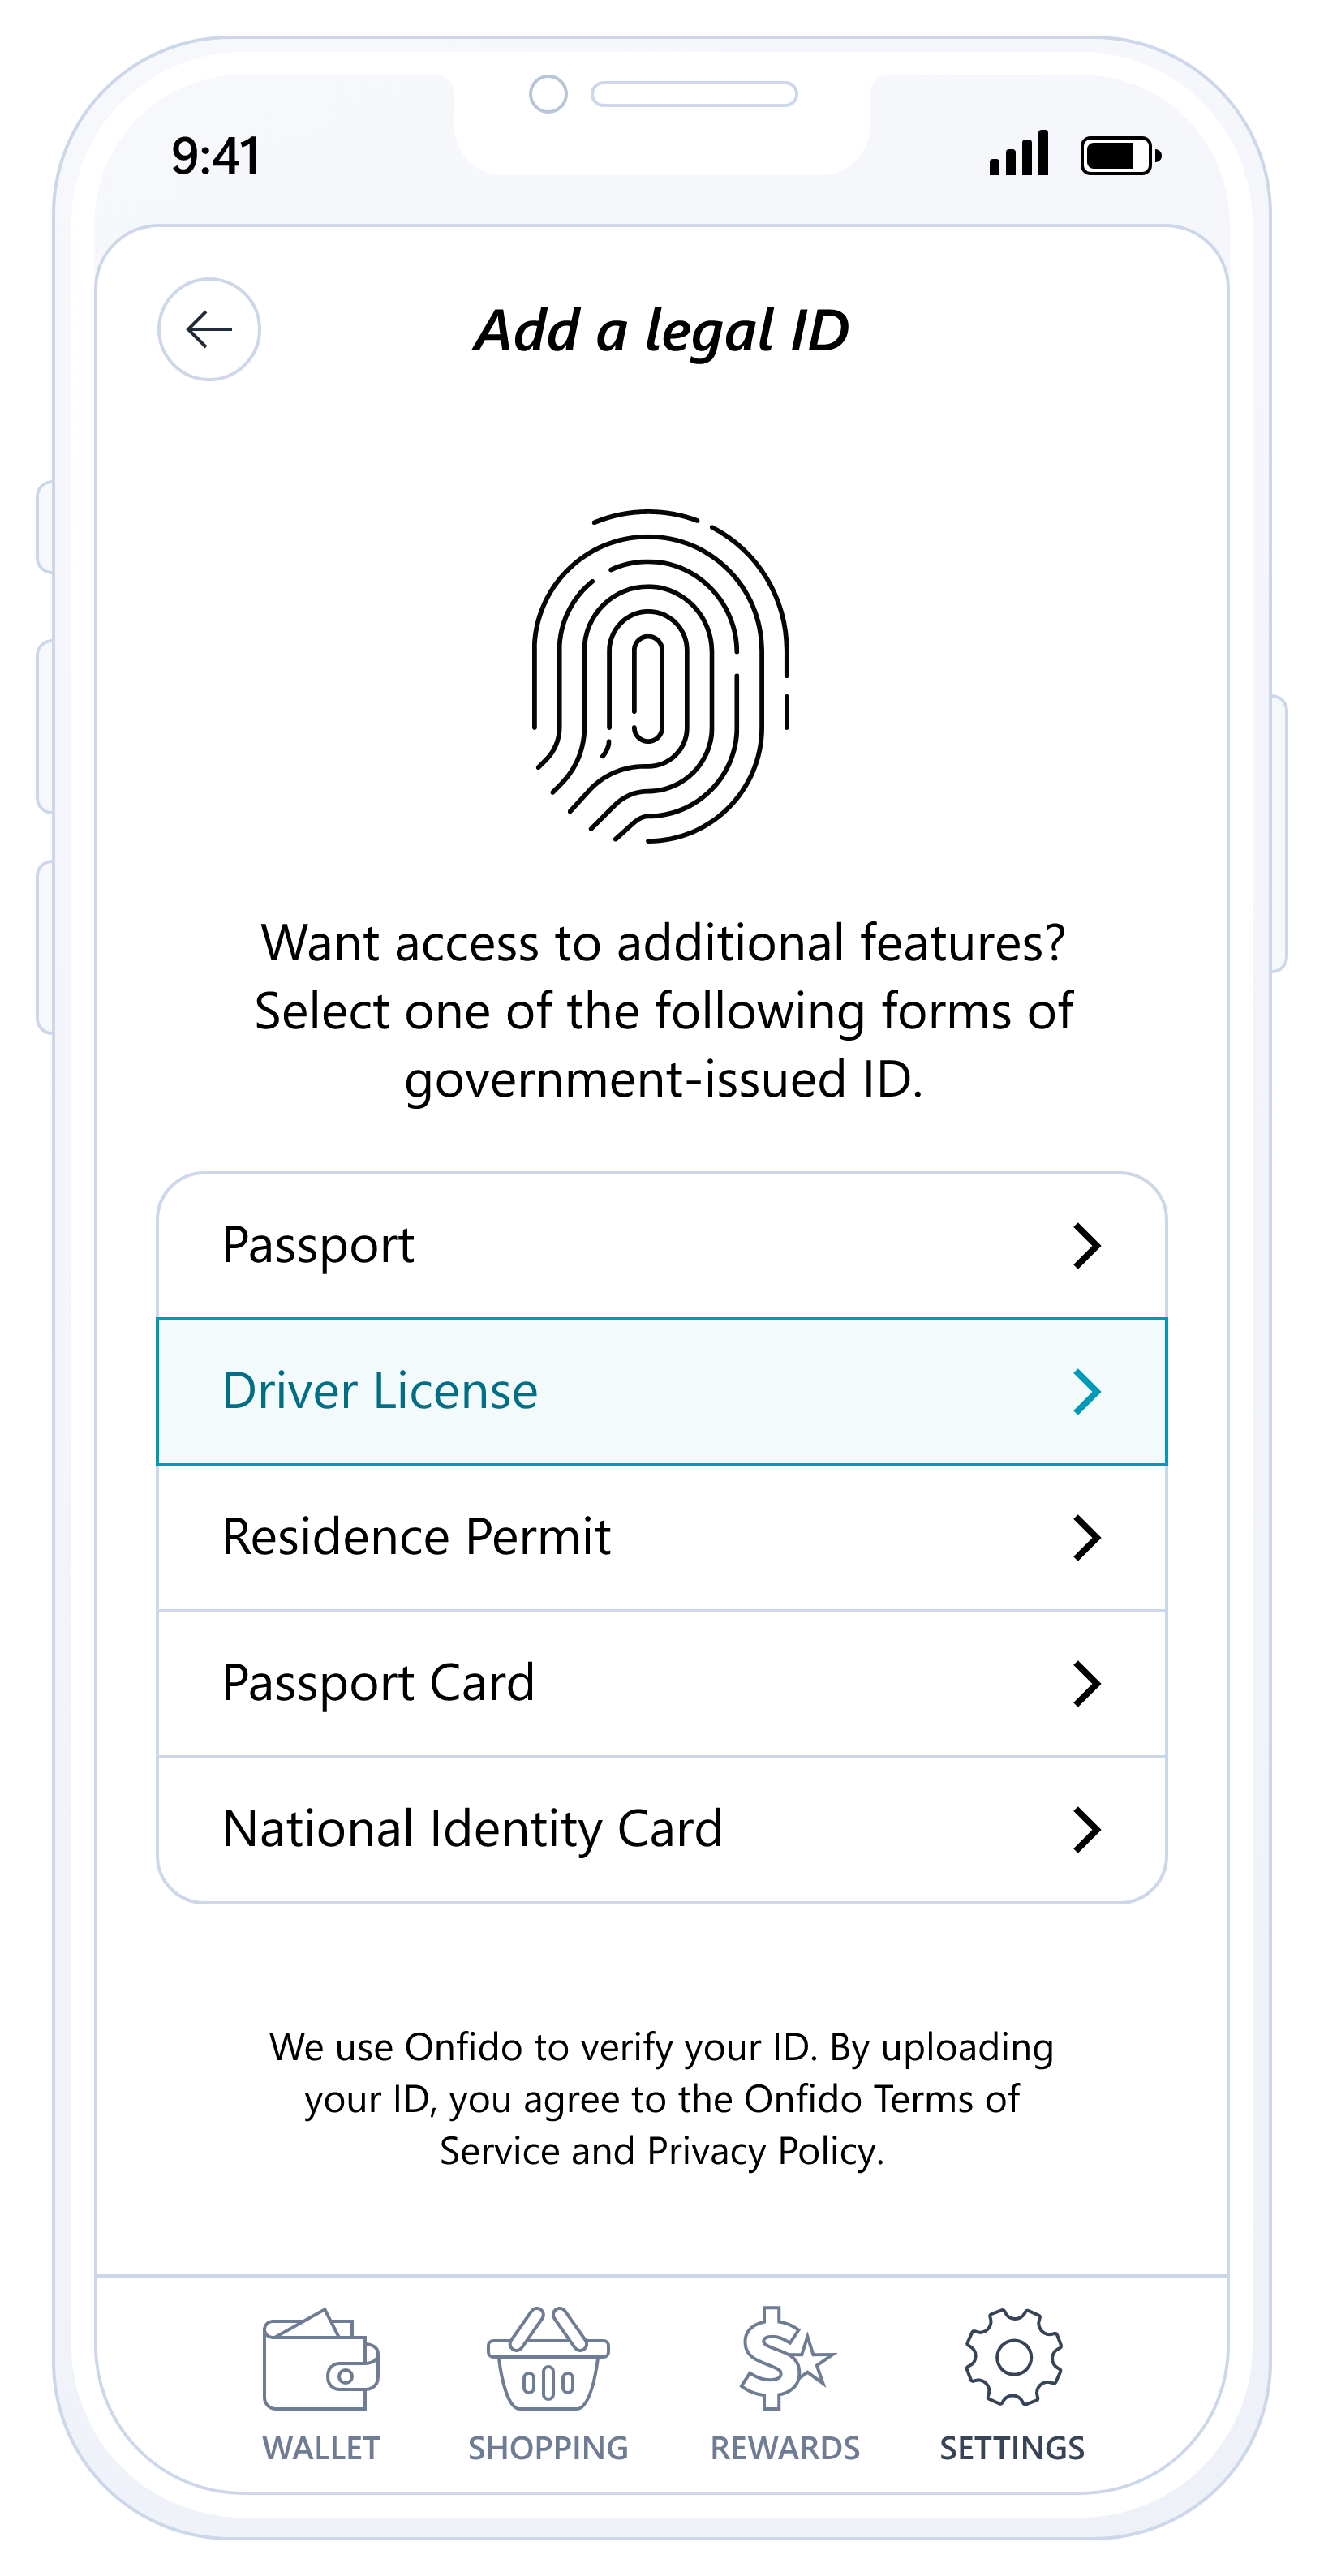Expand the Passport Card chevron
The image size is (1324, 2576).
click(x=1087, y=1684)
